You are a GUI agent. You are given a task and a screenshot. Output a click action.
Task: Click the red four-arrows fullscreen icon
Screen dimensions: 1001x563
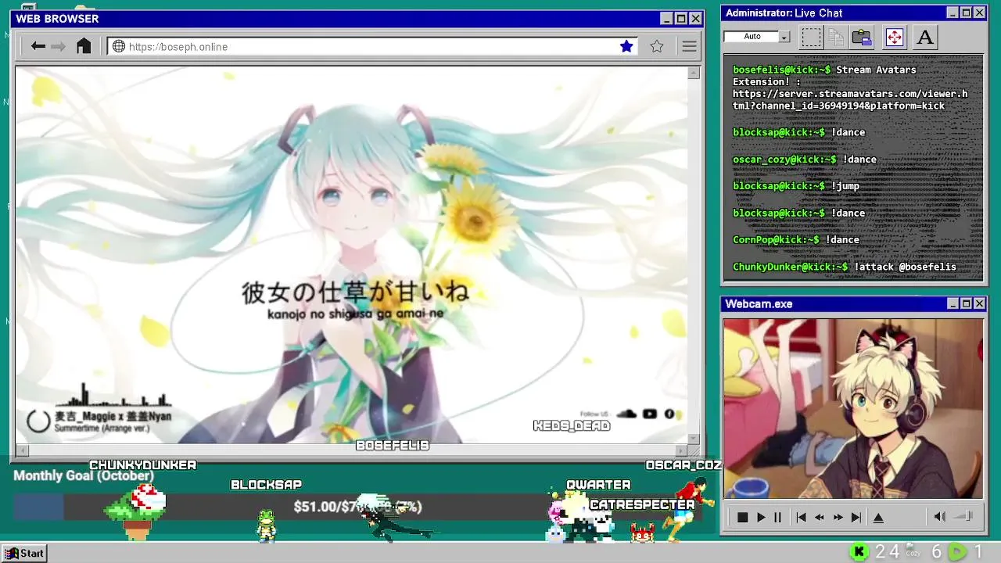tap(894, 37)
